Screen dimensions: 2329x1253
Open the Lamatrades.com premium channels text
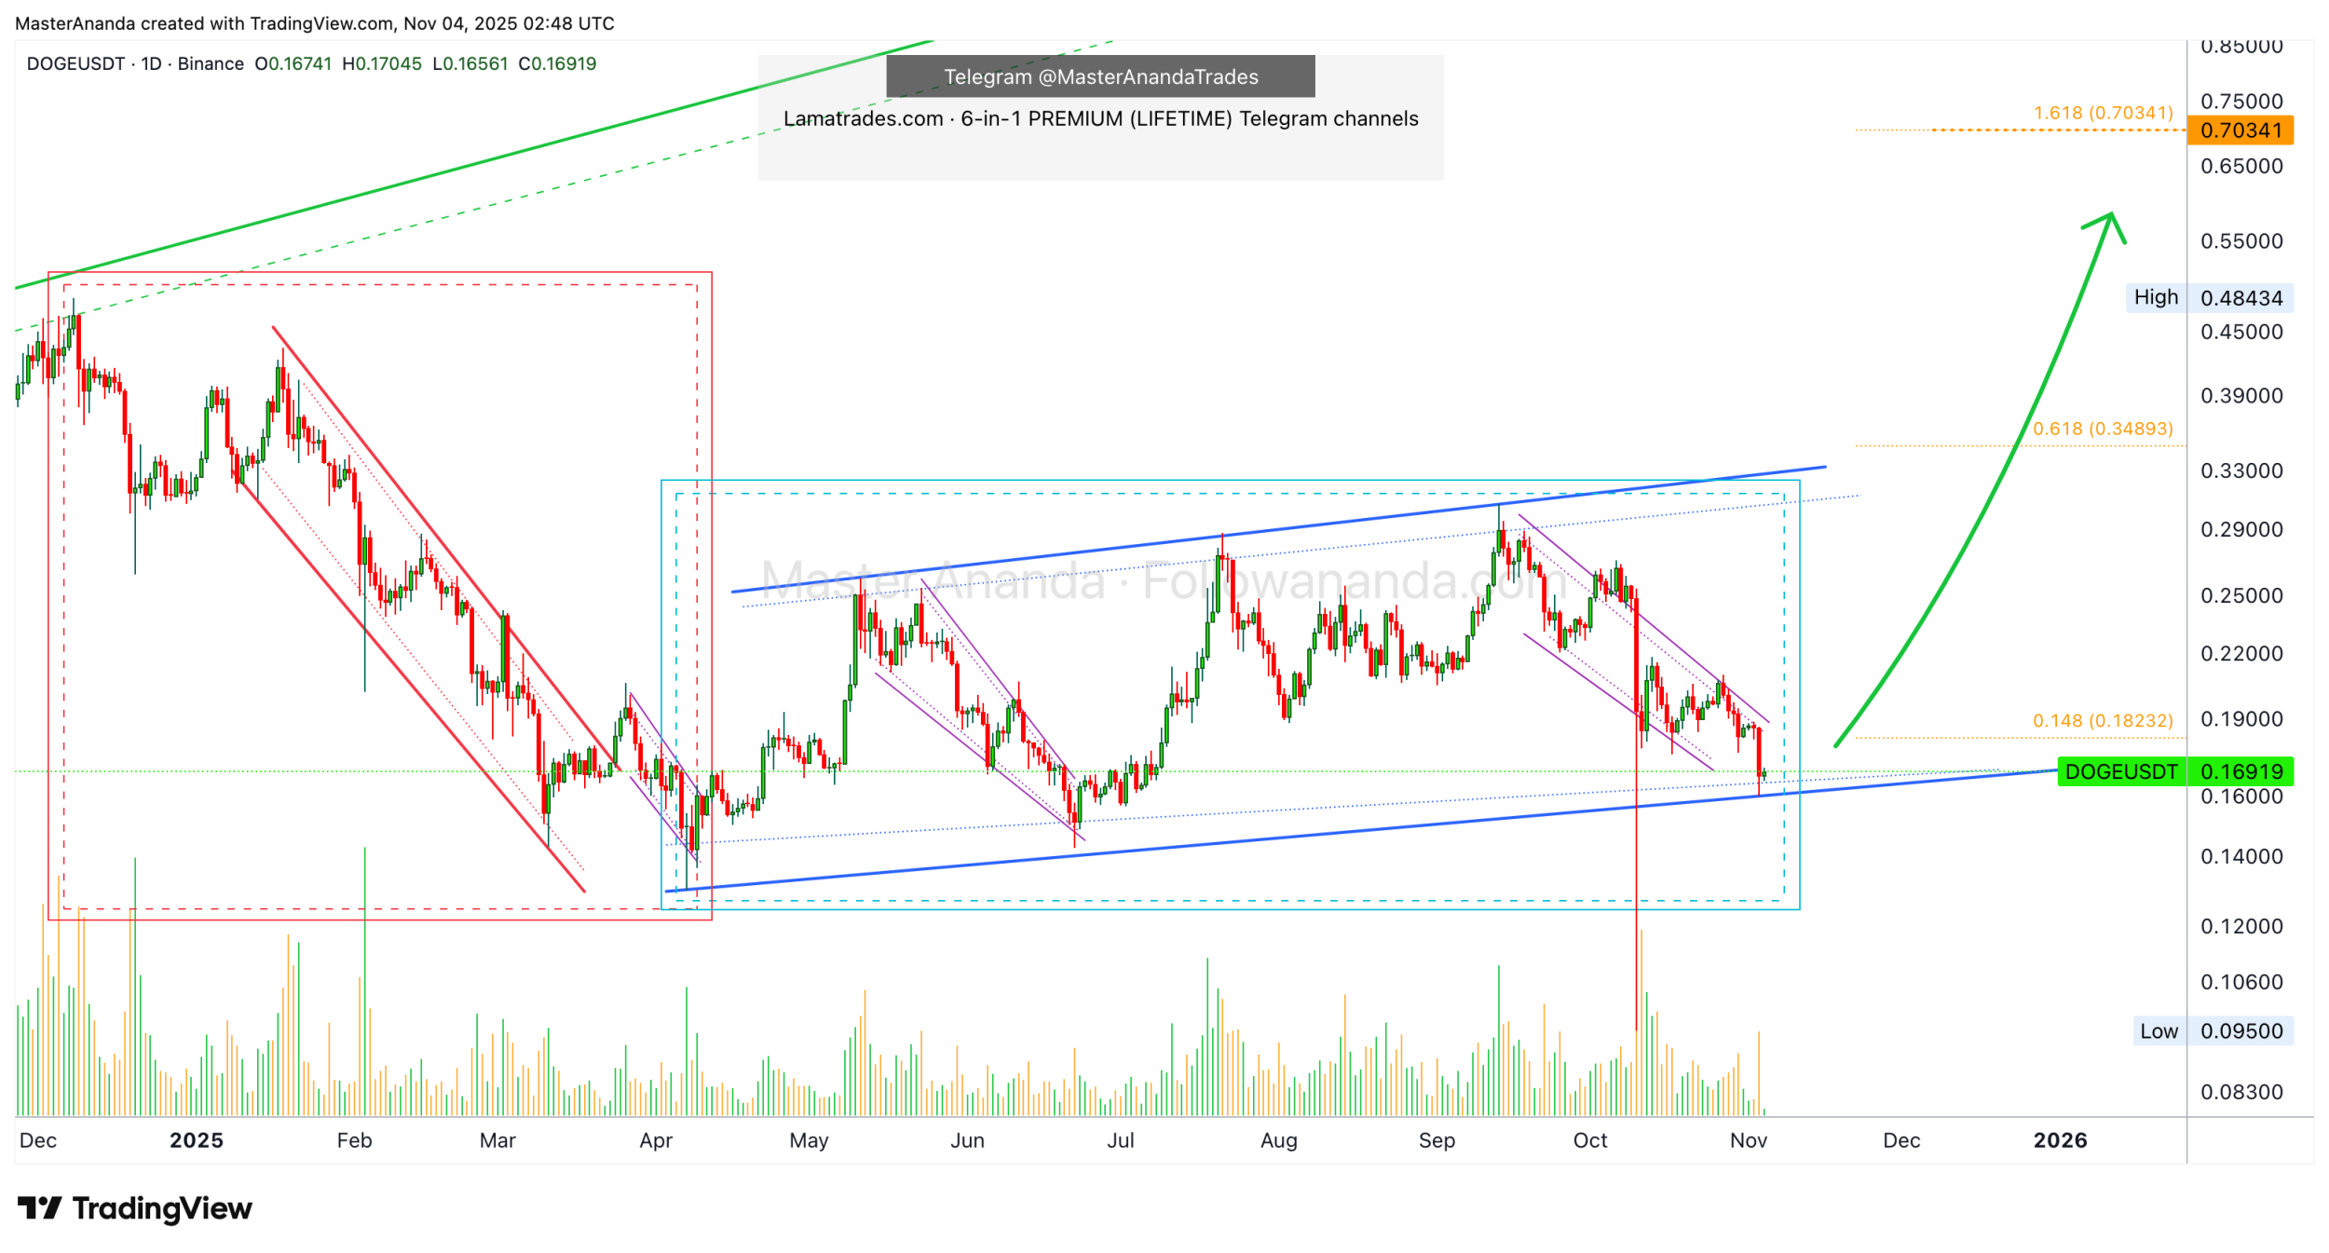coord(1100,118)
